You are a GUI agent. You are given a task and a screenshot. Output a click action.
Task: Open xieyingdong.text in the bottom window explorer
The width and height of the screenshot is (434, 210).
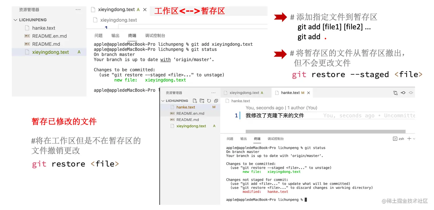point(190,126)
